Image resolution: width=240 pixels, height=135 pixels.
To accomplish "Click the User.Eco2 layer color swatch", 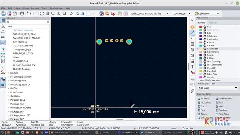I will [x=201, y=71].
